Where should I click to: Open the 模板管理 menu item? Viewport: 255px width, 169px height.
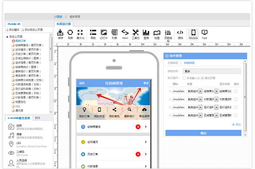coord(75,17)
